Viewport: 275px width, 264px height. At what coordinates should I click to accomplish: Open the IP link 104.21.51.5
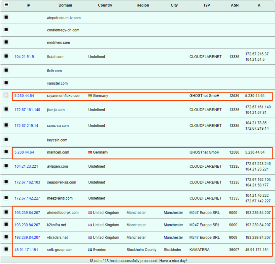coord(24,57)
